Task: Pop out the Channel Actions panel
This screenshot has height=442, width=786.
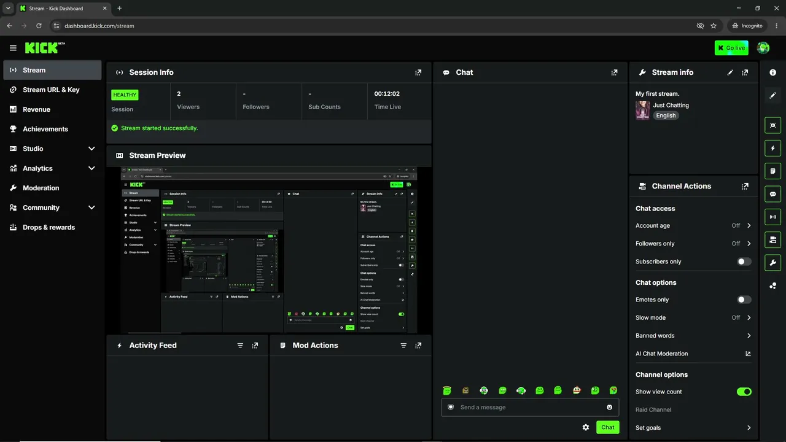Action: 745,186
